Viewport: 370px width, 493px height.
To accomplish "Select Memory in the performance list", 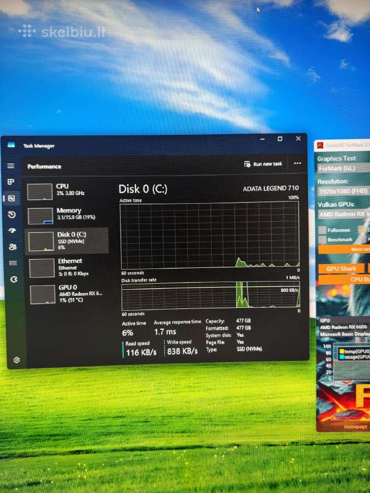I will coord(67,216).
